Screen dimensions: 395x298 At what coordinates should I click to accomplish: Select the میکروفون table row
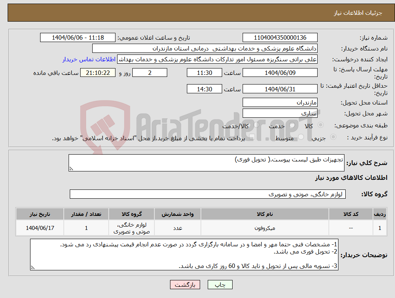click(x=201, y=228)
